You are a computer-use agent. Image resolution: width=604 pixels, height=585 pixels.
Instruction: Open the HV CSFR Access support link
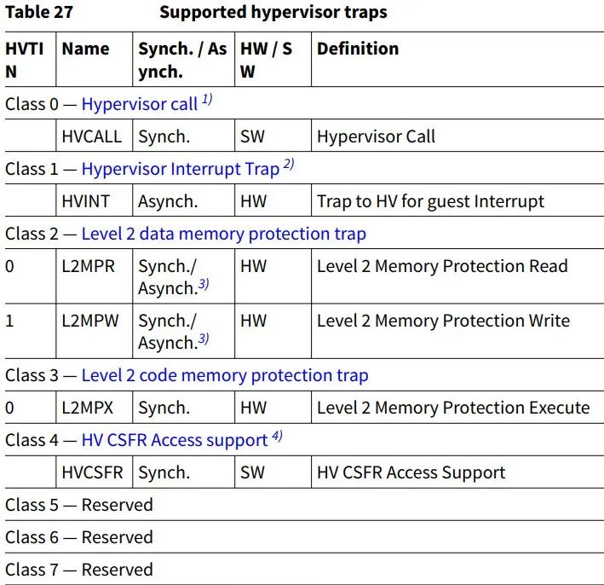(x=175, y=440)
